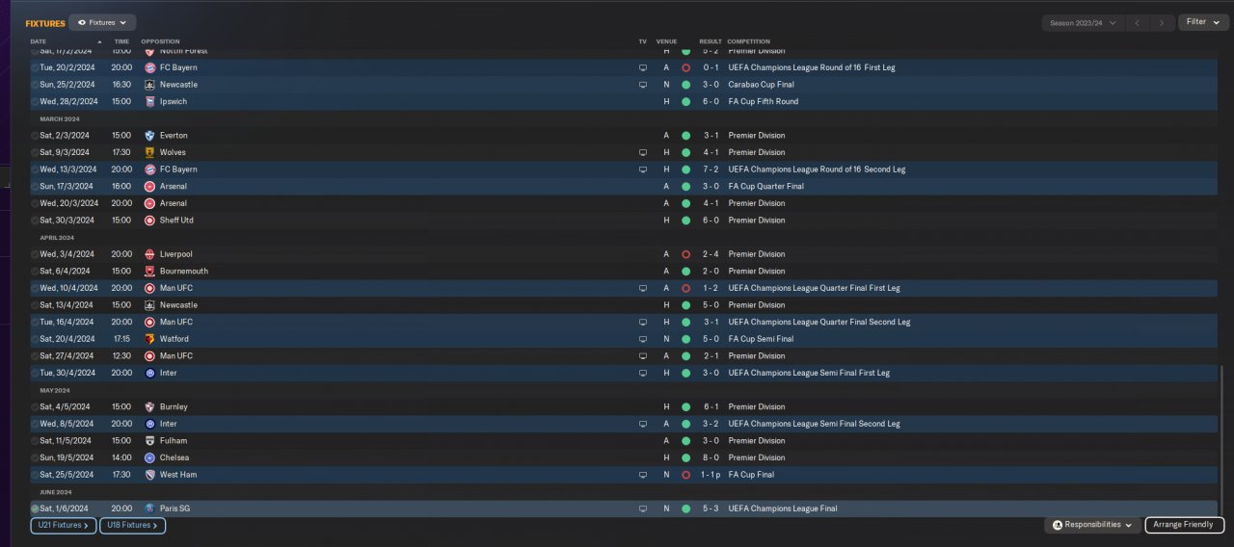The height and width of the screenshot is (547, 1234).
Task: Click the Watford club badge
Action: (x=149, y=339)
